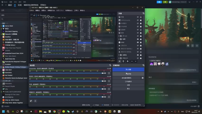
Task: Open options menu for StreamMix audio track
Action: (x=109, y=73)
